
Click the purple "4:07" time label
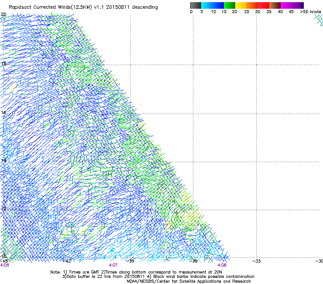pyautogui.click(x=113, y=265)
